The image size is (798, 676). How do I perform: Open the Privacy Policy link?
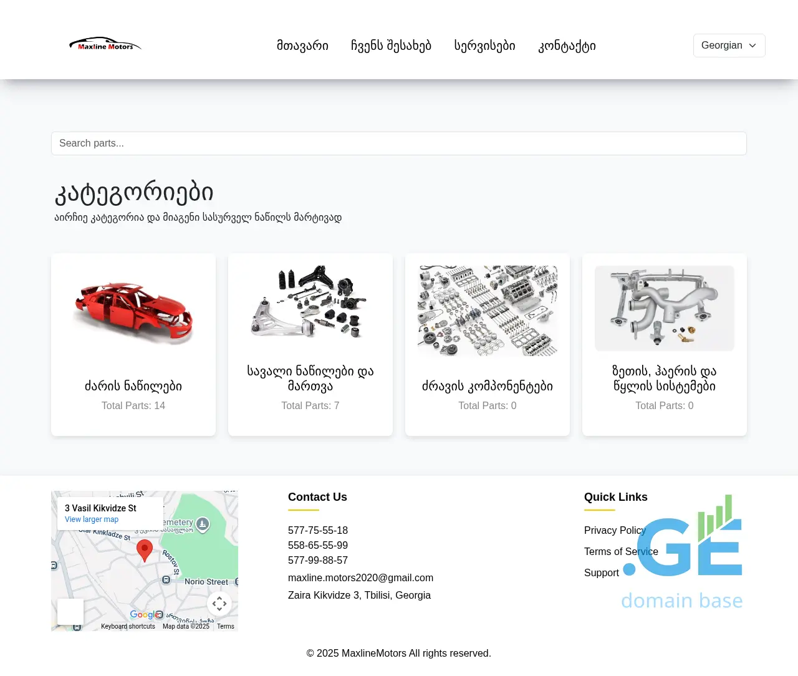(614, 530)
